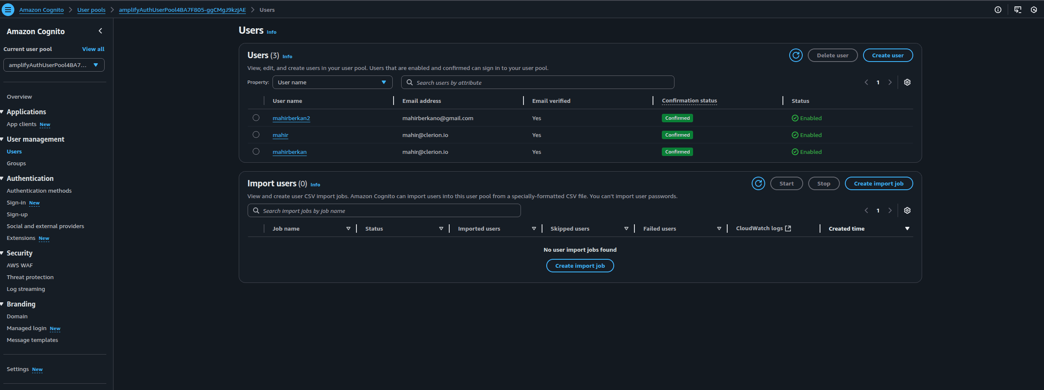Viewport: 1044px width, 390px height.
Task: Click the info circle icon in top bar
Action: click(998, 10)
